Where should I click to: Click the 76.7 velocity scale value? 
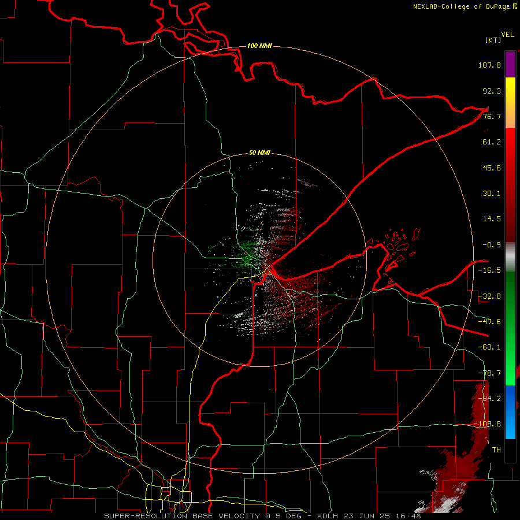point(492,116)
